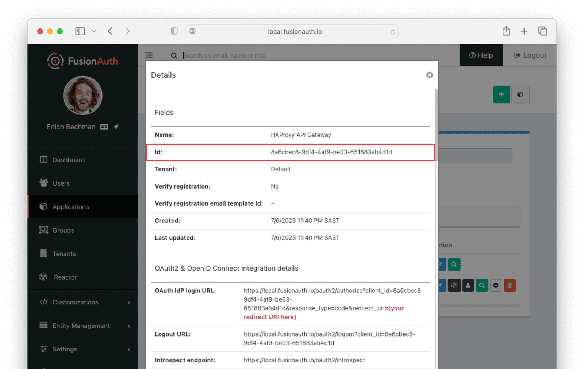Click the Tenant value Default
584x369 pixels.
(281, 169)
